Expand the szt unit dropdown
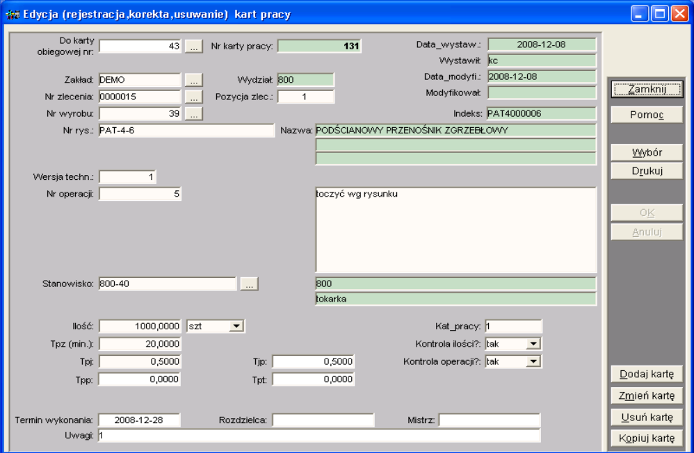Screen dimensions: 694x453 click(x=236, y=327)
